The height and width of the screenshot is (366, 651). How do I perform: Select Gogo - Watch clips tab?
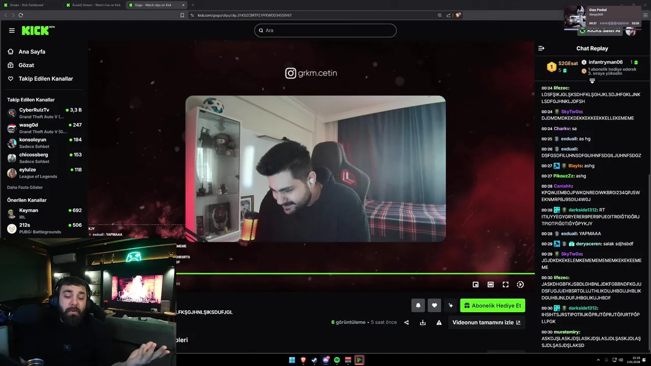156,5
